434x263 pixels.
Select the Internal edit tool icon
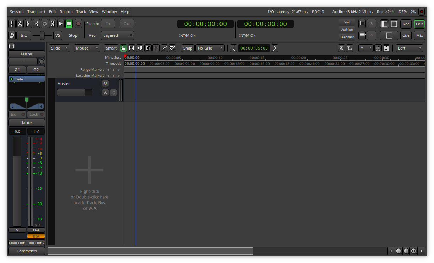coord(172,48)
